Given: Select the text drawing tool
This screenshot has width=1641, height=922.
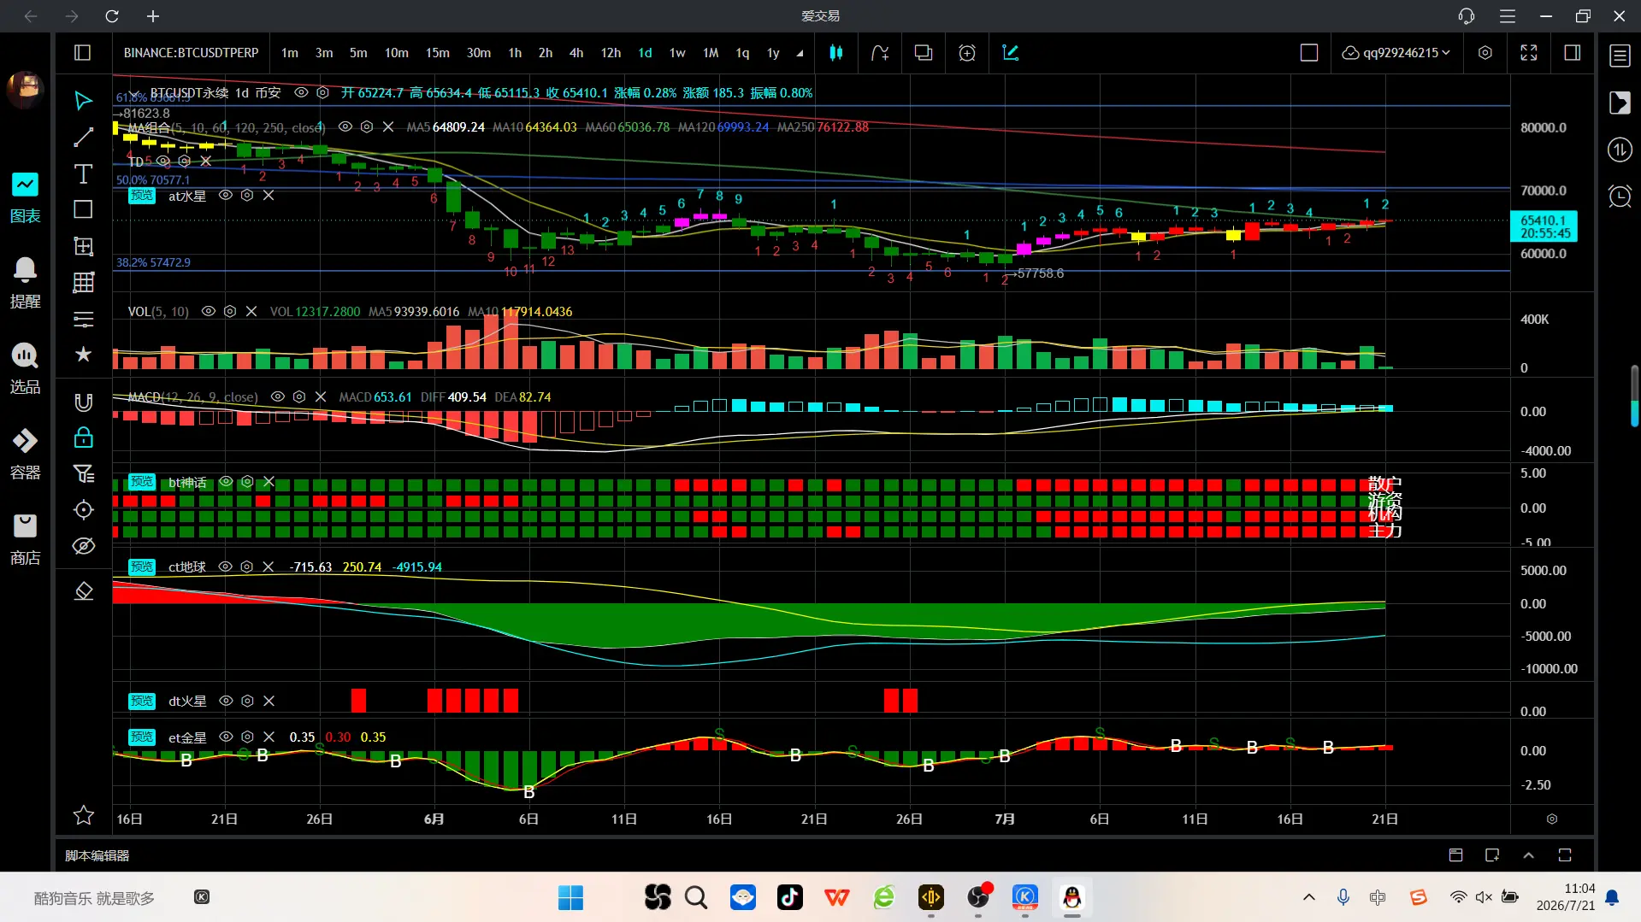Looking at the screenshot, I should coord(83,173).
